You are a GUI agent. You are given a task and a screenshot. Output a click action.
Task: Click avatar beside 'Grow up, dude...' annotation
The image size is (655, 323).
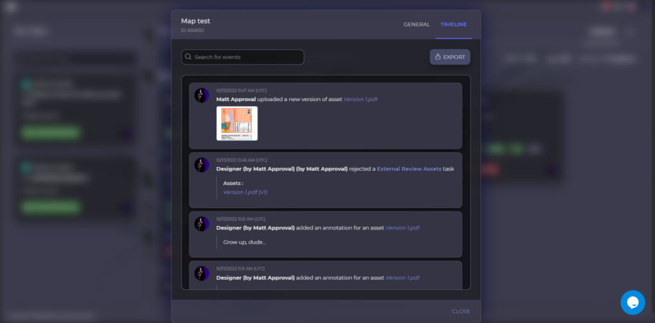click(x=201, y=224)
